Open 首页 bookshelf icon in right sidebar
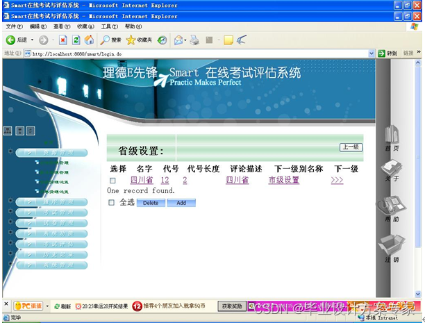425x323 pixels. click(392, 134)
